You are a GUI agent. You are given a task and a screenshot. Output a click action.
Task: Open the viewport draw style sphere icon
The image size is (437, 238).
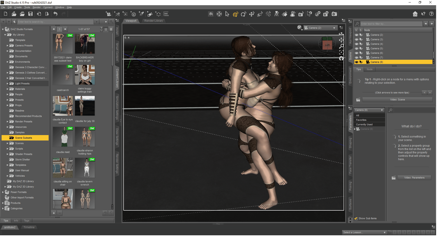click(299, 28)
